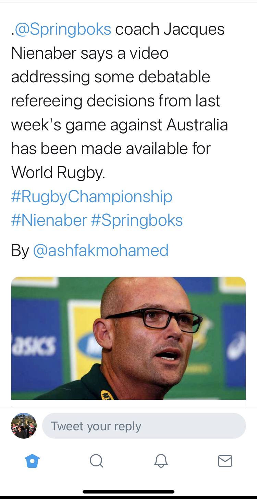Tap the #RugbyChampionship hashtag
Screen dimensions: 257x499
click(91, 197)
